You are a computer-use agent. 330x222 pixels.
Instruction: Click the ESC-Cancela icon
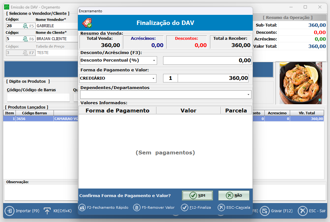[x=221, y=207]
